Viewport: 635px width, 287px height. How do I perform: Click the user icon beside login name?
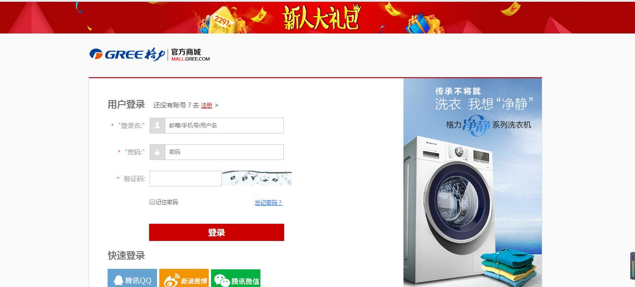pyautogui.click(x=157, y=126)
